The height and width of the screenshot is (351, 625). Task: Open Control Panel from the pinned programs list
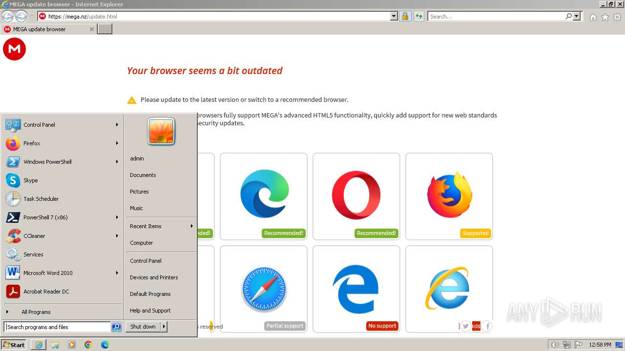(62, 125)
